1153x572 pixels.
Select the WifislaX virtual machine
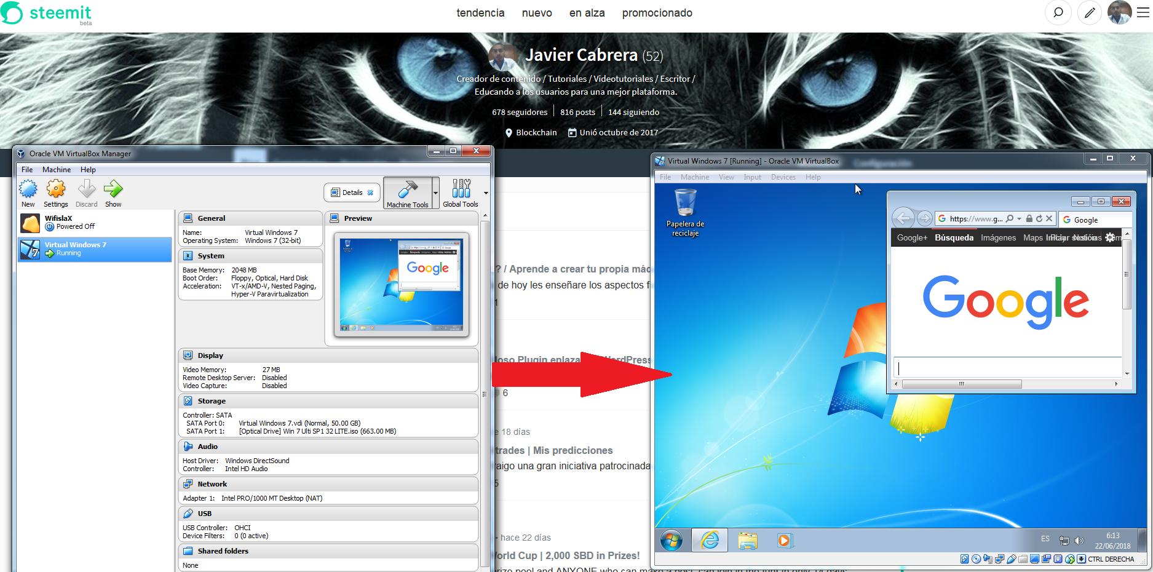coord(95,223)
